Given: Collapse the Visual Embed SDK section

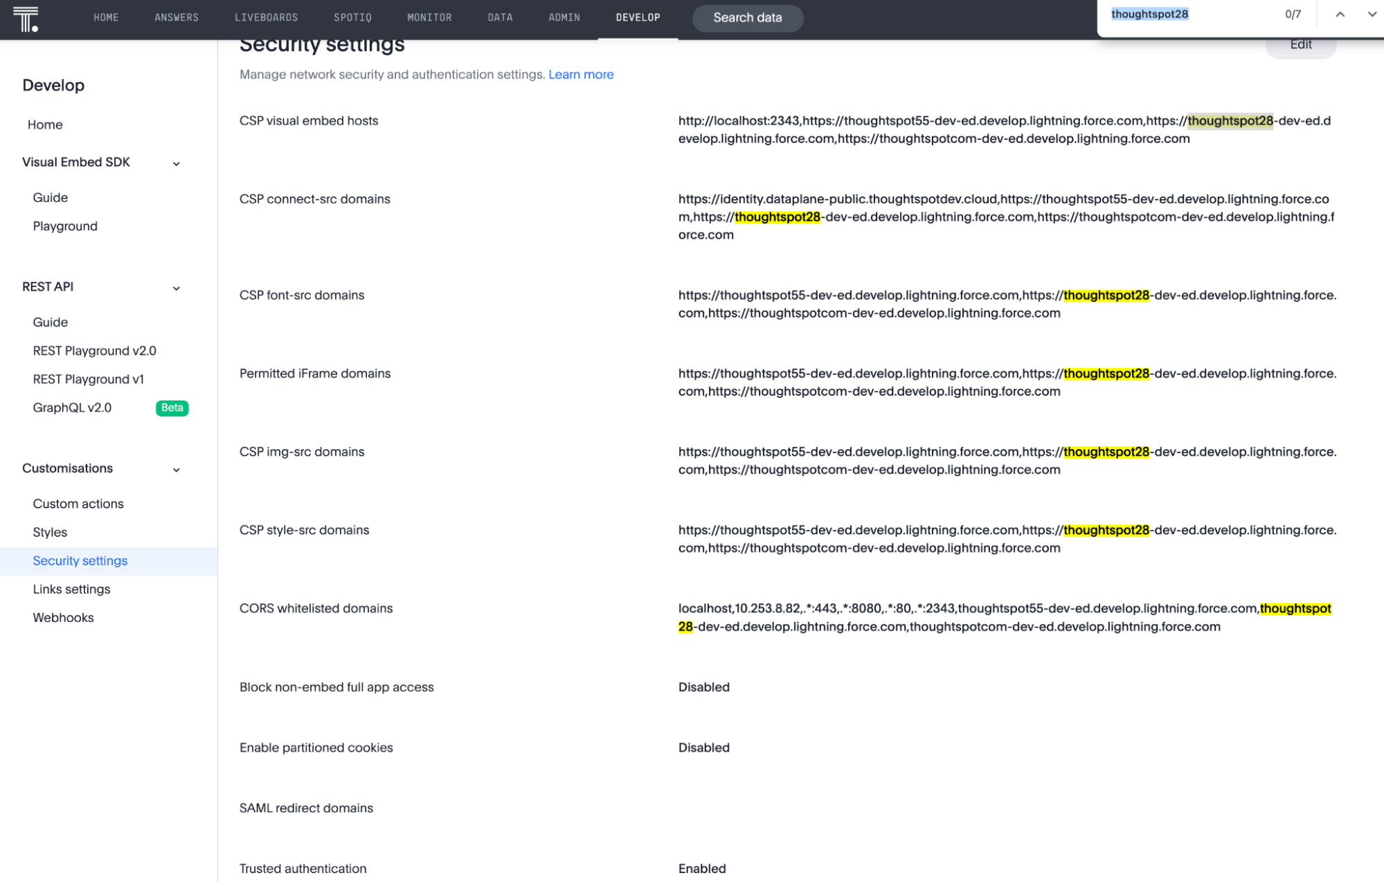Looking at the screenshot, I should click(177, 163).
